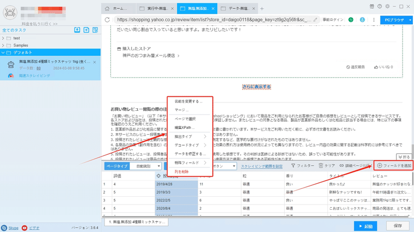This screenshot has width=414, height=232.
Task: Click the ページタイプ button
Action: click(117, 166)
